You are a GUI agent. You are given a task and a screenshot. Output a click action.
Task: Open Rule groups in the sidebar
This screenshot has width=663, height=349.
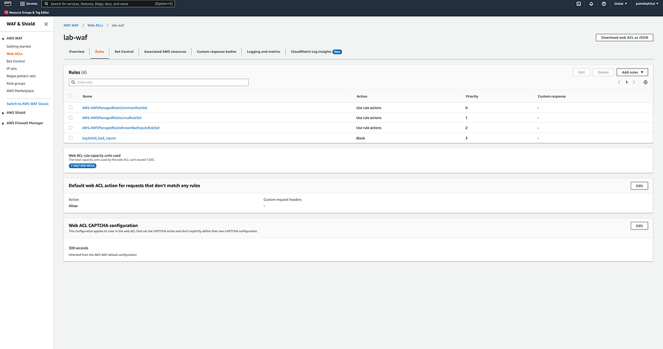(x=16, y=83)
